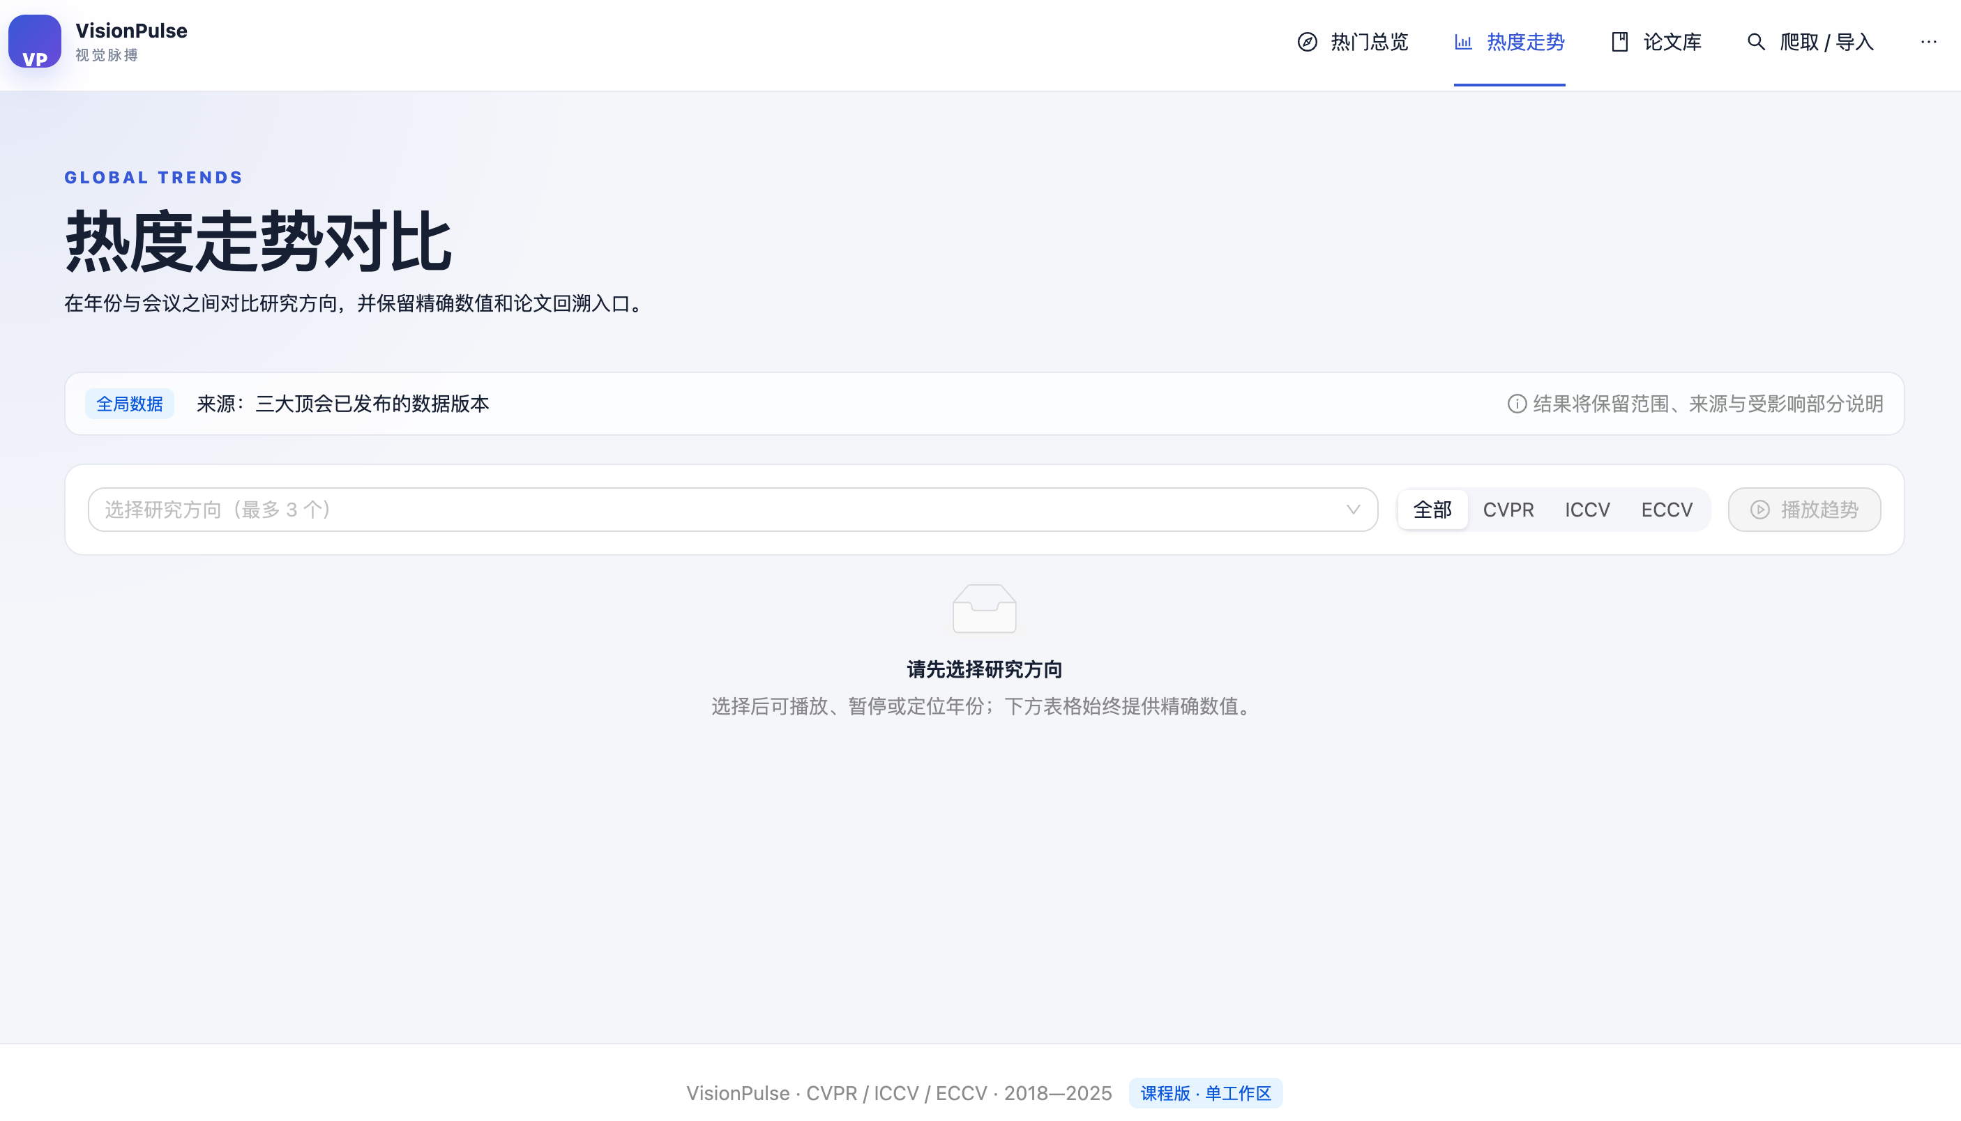This screenshot has height=1121, width=1961.
Task: Click the book icon beside 论文库
Action: [1619, 42]
